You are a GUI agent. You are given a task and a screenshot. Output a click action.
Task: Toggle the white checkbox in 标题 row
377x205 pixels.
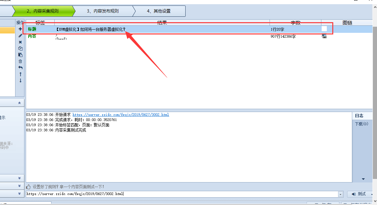(324, 29)
